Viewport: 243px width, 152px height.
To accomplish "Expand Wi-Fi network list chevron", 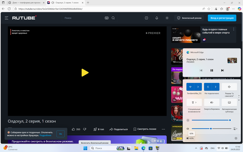I will (198, 87).
